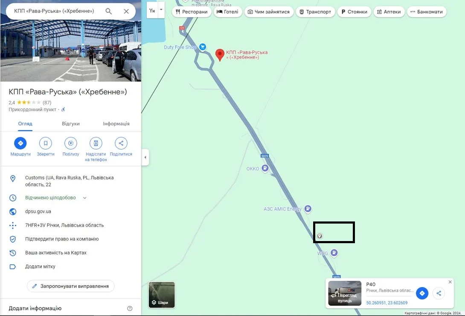Click the Зберегти bookmark icon

click(46, 144)
